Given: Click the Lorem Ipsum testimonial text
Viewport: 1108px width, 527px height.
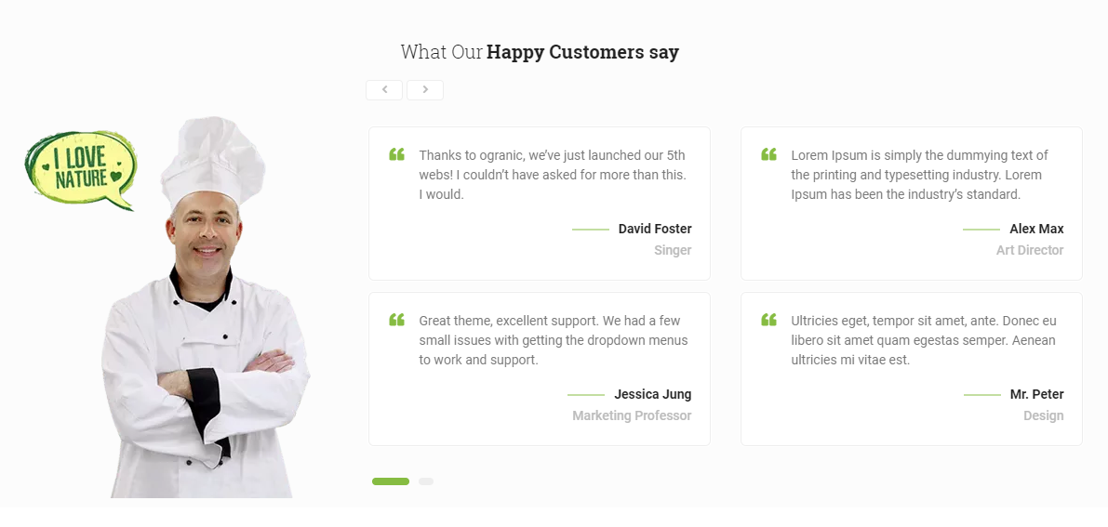Looking at the screenshot, I should 919,175.
